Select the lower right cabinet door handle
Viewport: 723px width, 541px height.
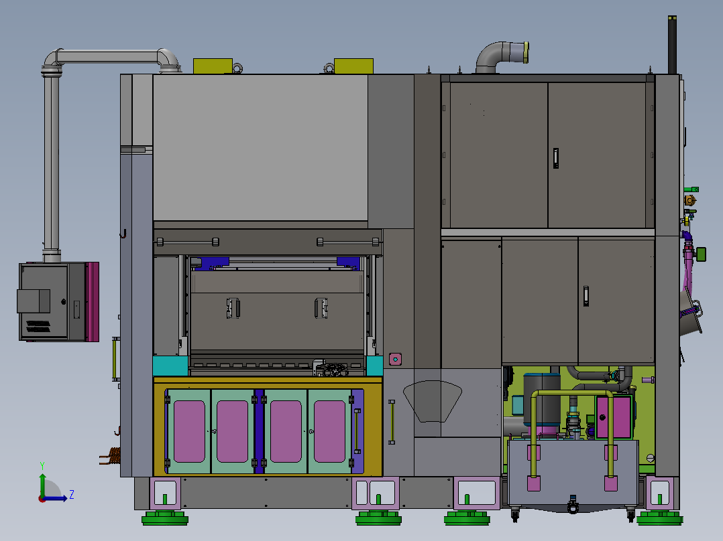586,296
